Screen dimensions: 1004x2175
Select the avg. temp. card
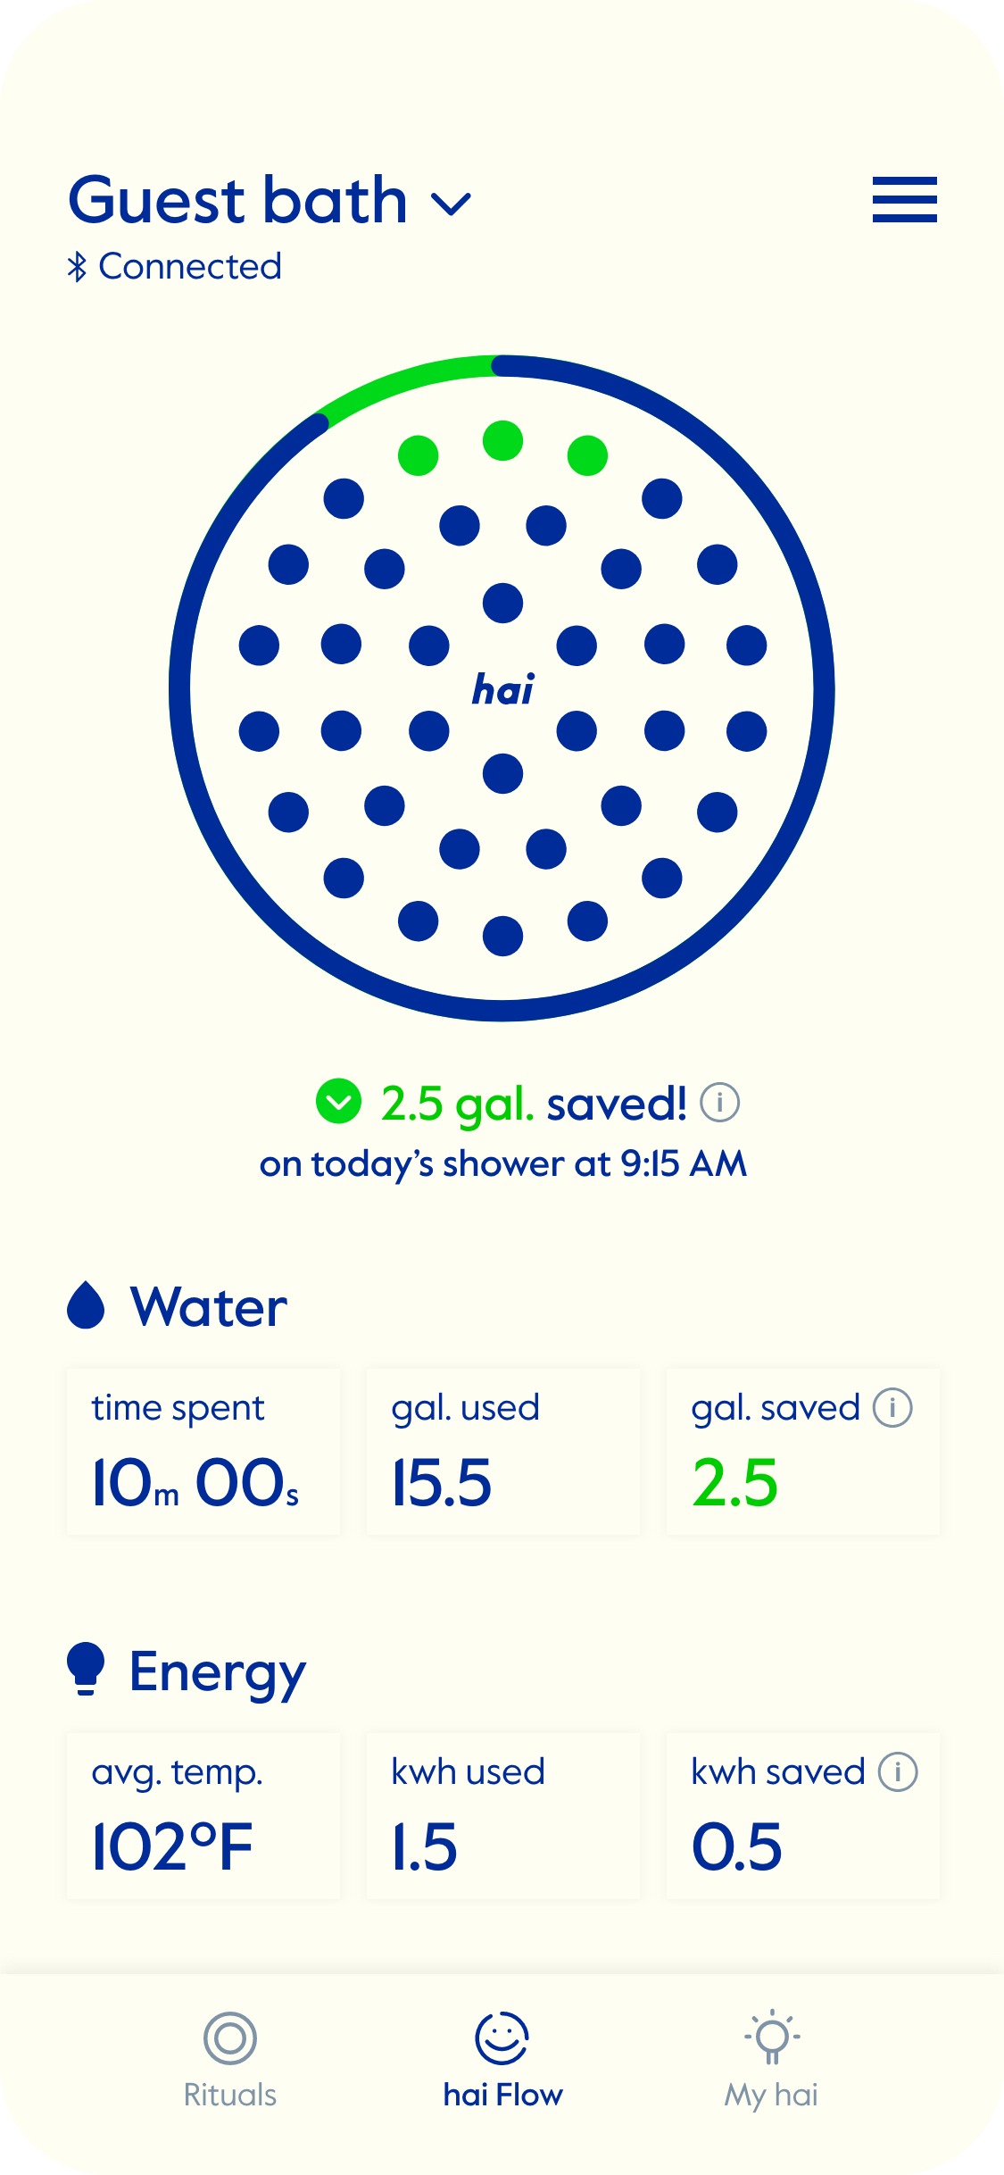[x=203, y=1817]
